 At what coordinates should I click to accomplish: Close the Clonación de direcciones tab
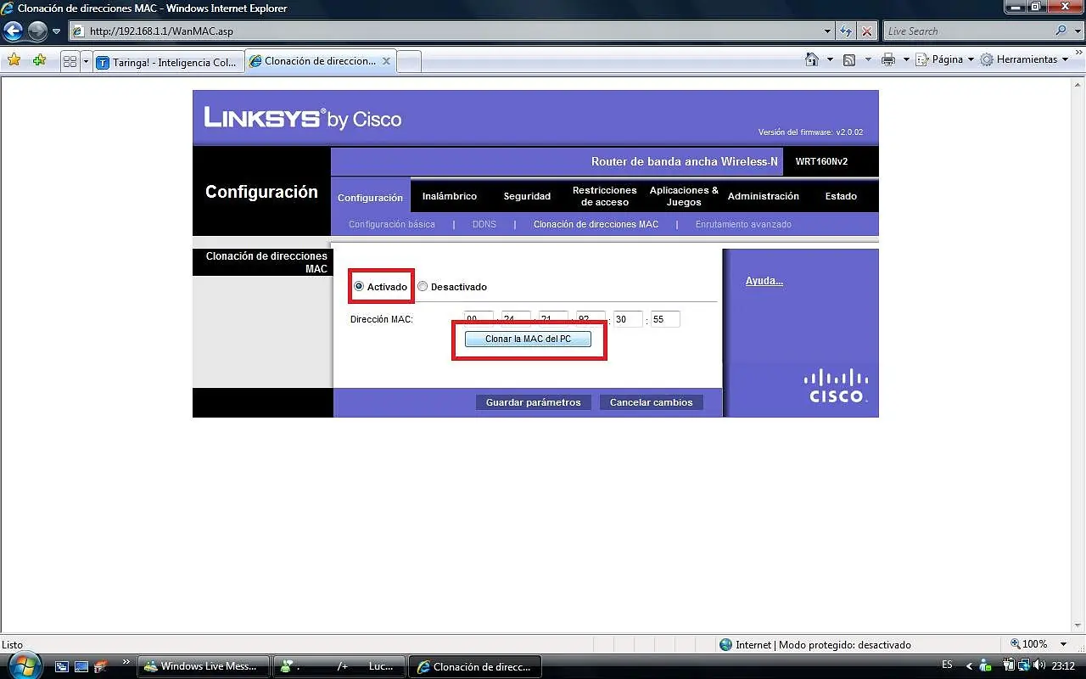coord(387,61)
